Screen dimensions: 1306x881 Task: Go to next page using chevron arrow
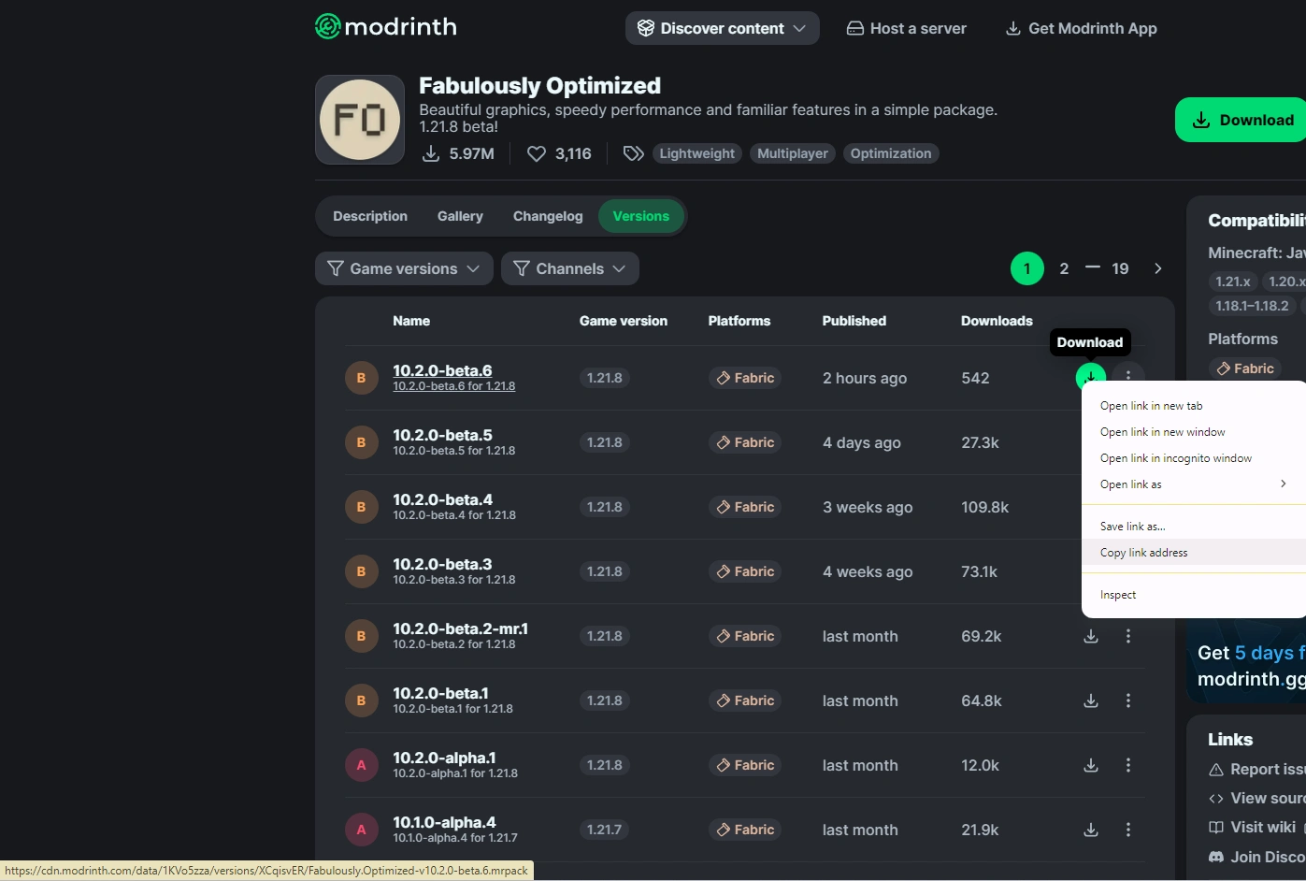point(1158,268)
